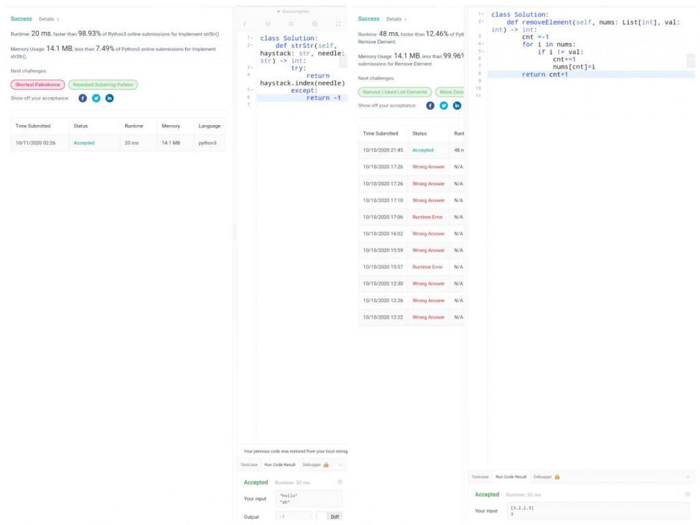The height and width of the screenshot is (525, 700).
Task: Toggle fullscreen icon in strStr editor
Action: 338,24
